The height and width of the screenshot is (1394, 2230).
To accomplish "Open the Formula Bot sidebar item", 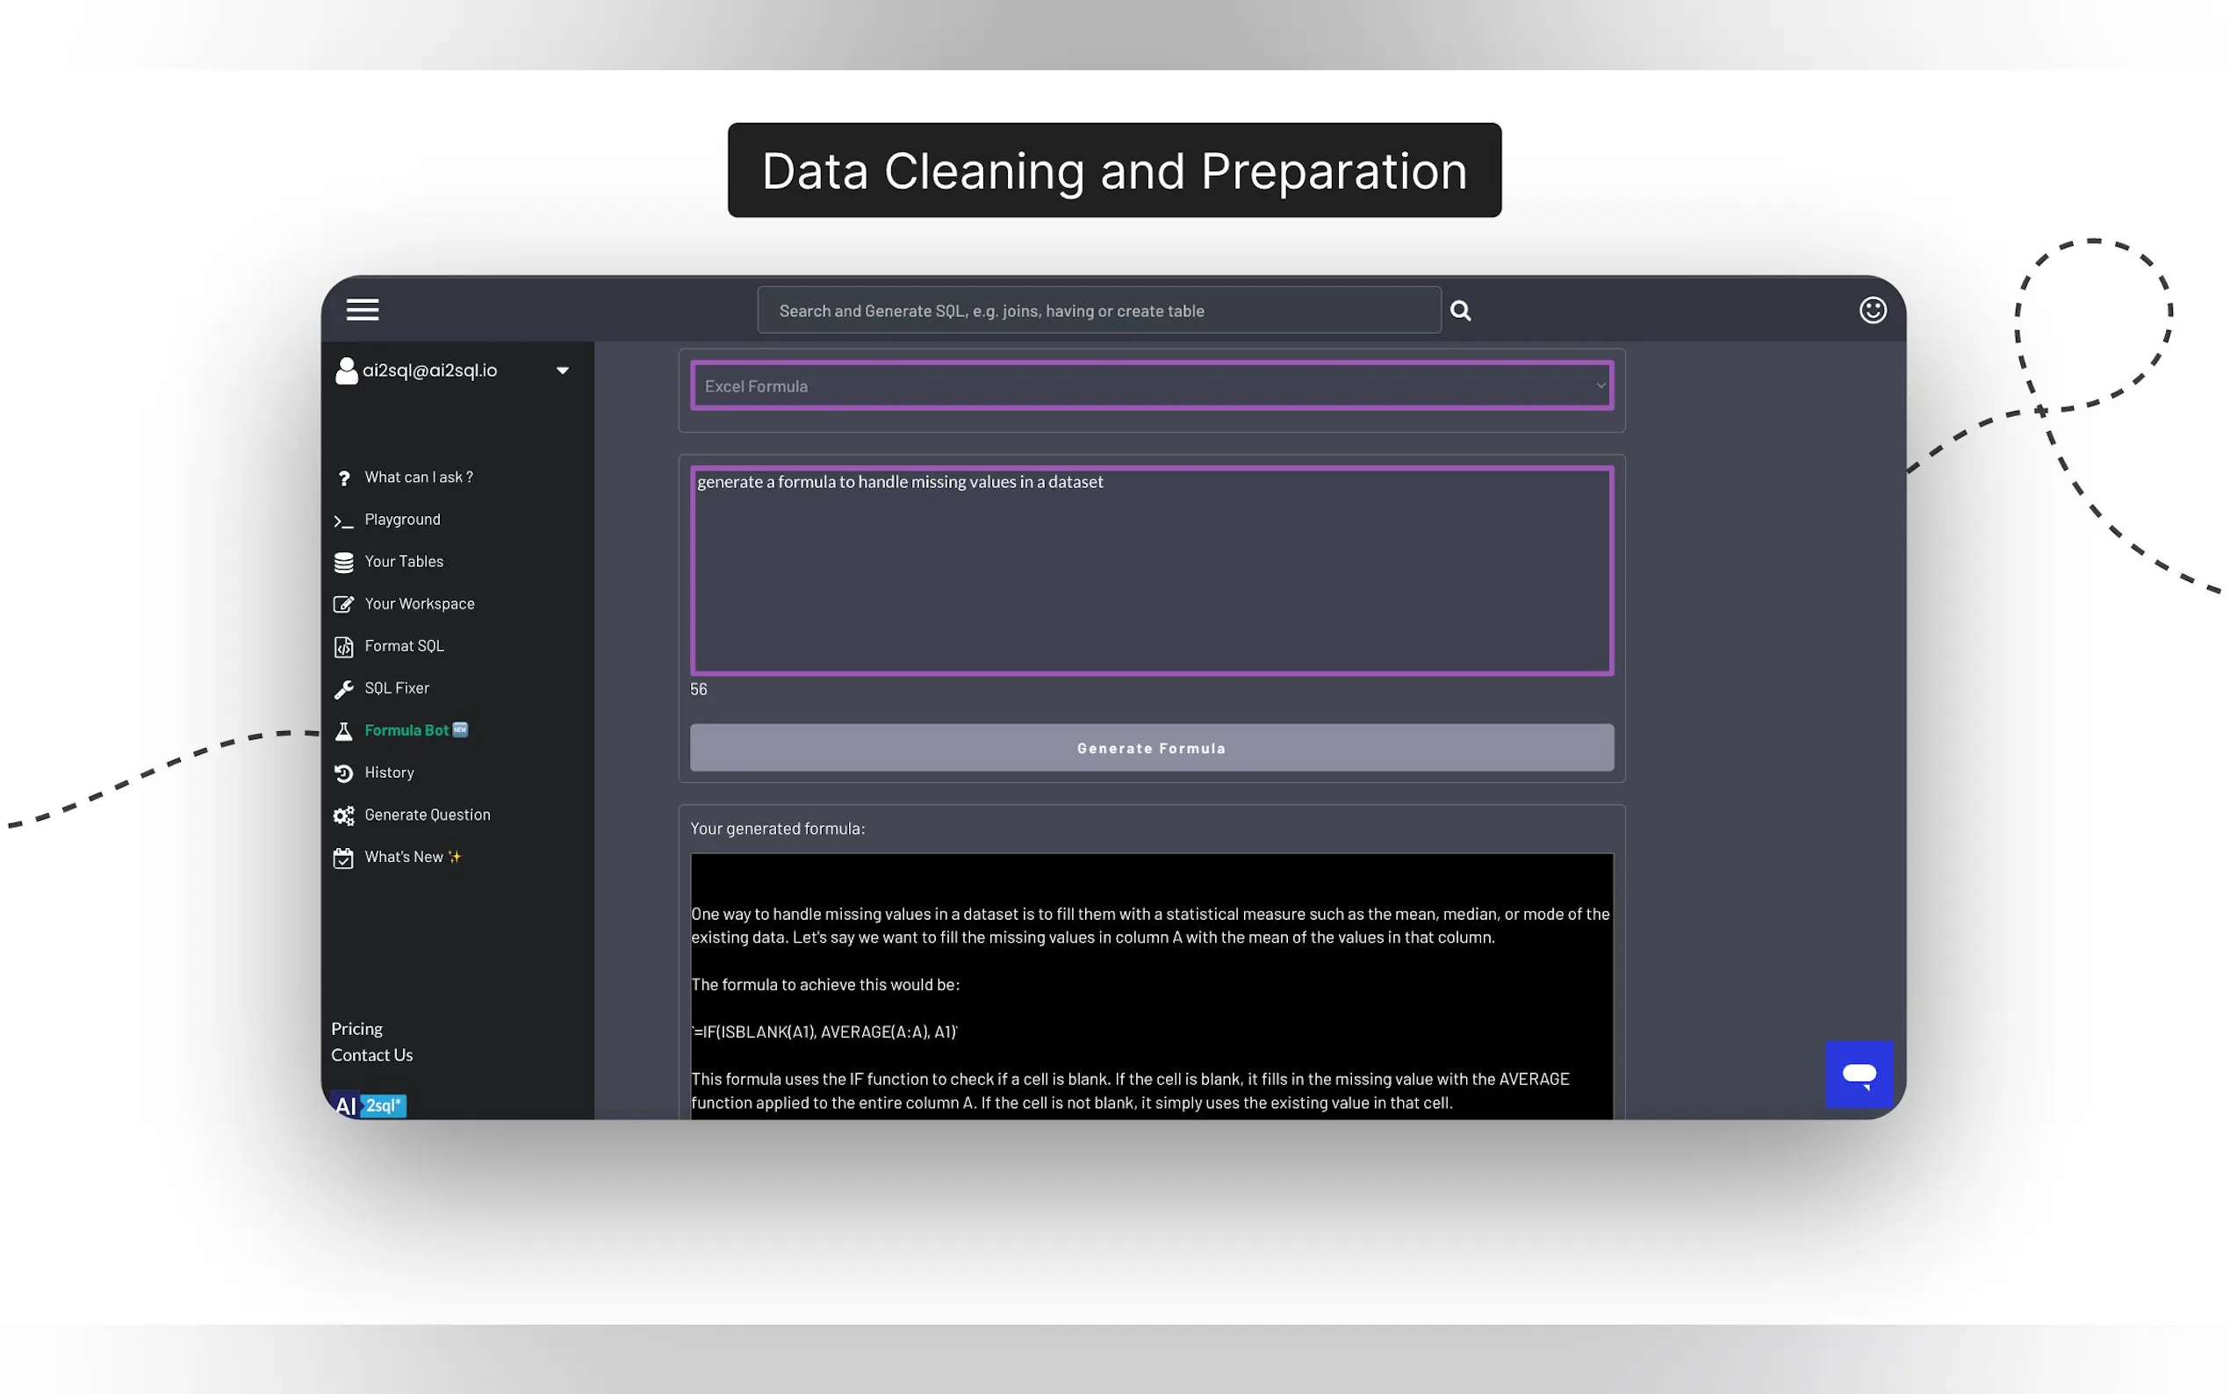I will point(406,730).
